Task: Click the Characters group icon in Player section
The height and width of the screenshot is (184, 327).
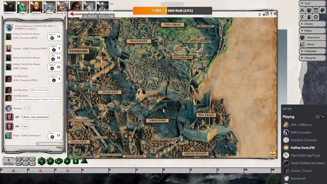Action: coord(302,37)
